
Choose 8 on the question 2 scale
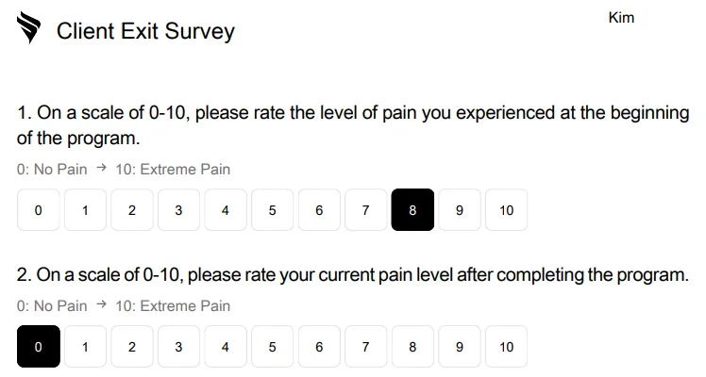coord(412,347)
